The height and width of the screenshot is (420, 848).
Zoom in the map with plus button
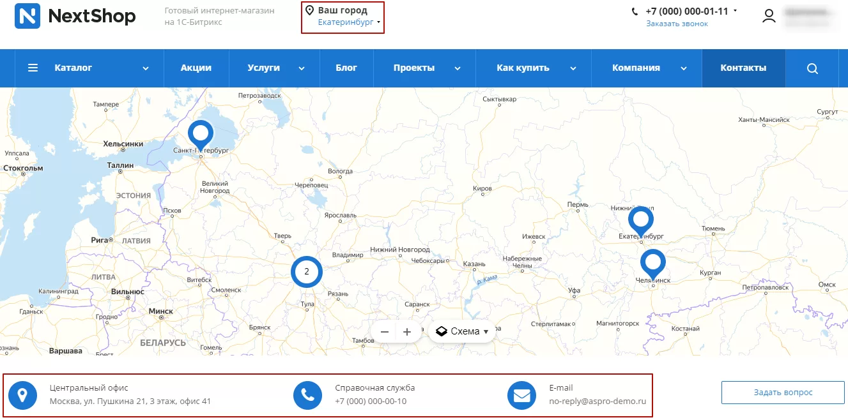pos(407,332)
